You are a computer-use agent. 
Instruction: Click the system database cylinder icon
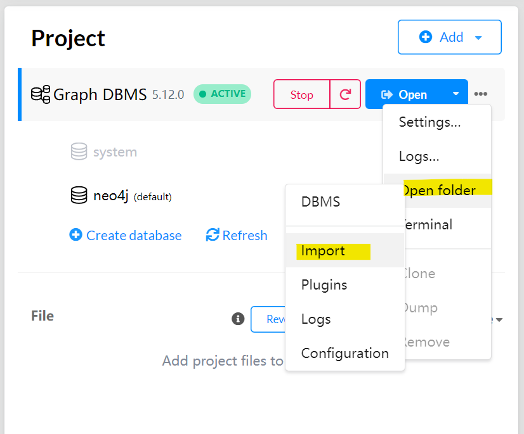coord(79,151)
